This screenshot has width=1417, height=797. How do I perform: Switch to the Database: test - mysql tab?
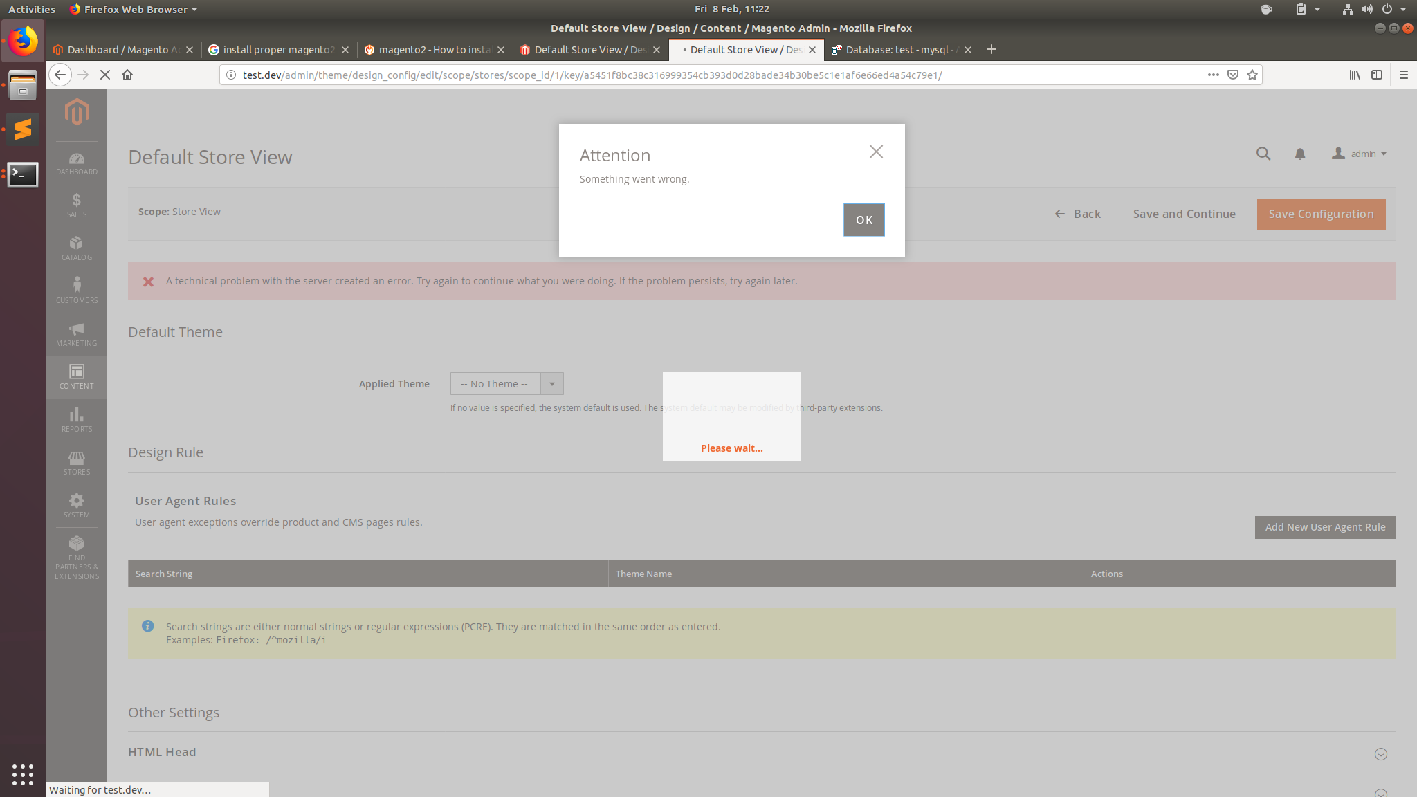tap(896, 49)
